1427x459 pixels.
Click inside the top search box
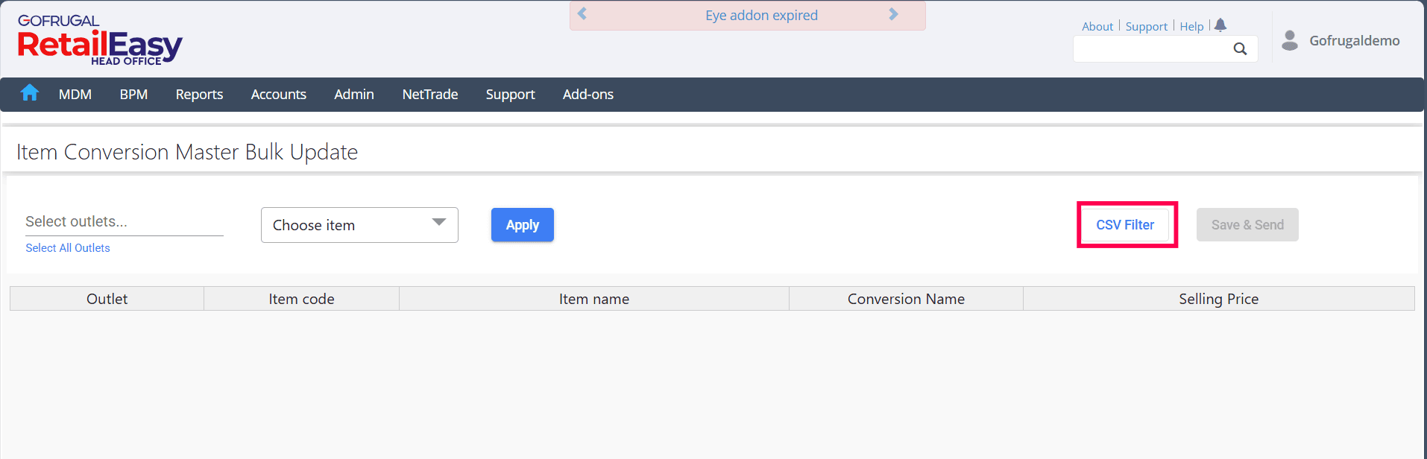tap(1152, 49)
